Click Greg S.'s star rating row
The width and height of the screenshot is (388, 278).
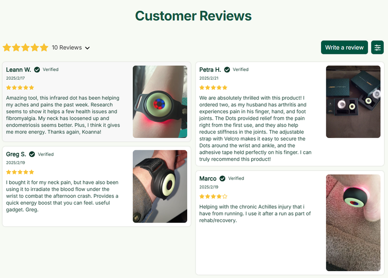click(20, 172)
